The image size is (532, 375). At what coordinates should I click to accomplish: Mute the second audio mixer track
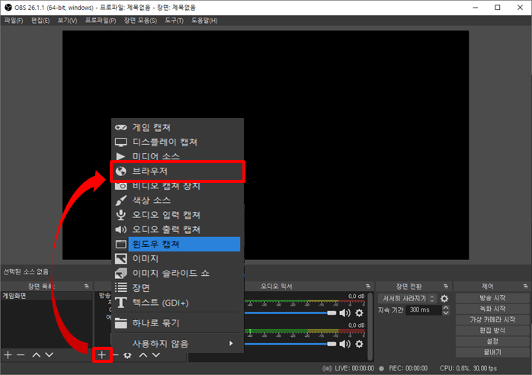point(345,344)
